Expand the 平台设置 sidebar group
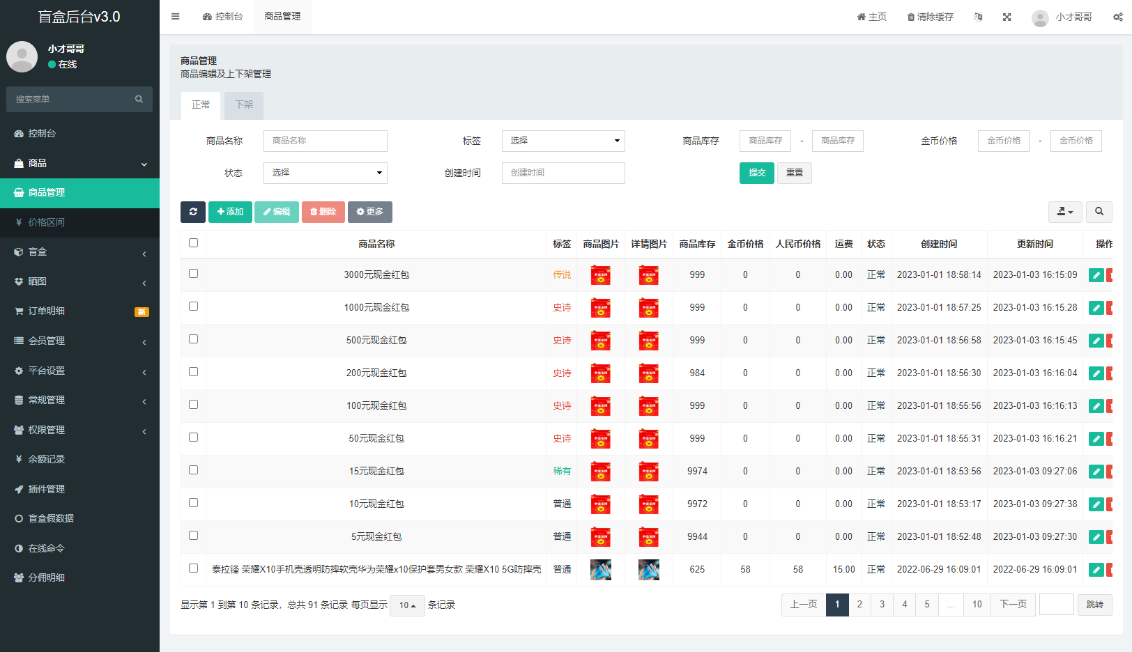 tap(79, 371)
